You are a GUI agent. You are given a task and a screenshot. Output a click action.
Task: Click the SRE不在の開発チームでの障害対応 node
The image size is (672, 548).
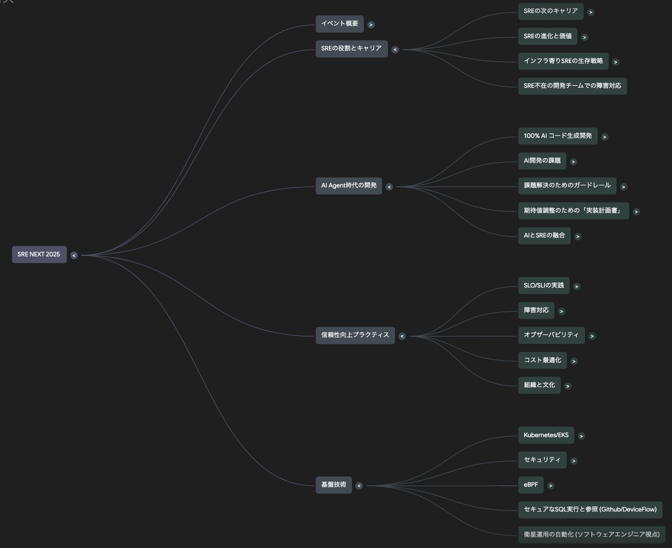pos(572,86)
